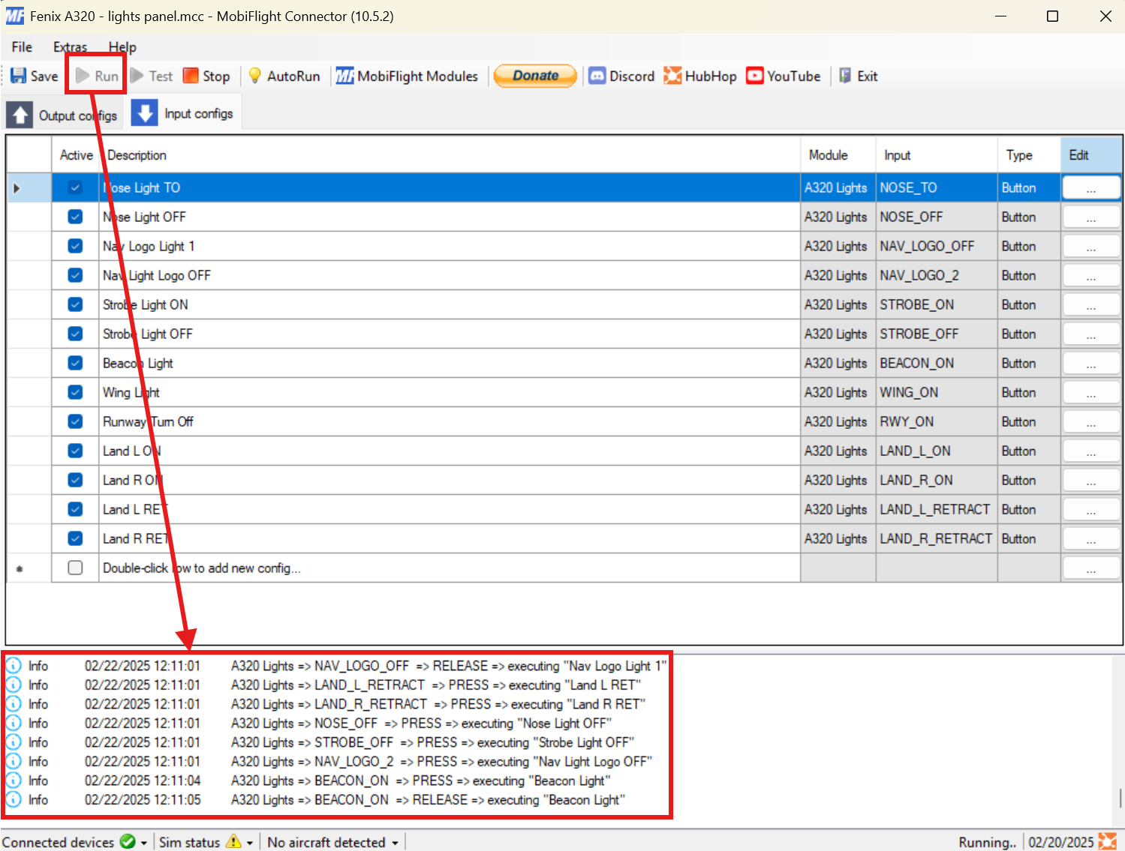
Task: Toggle Active checkbox for Land R RET
Action: tap(75, 538)
